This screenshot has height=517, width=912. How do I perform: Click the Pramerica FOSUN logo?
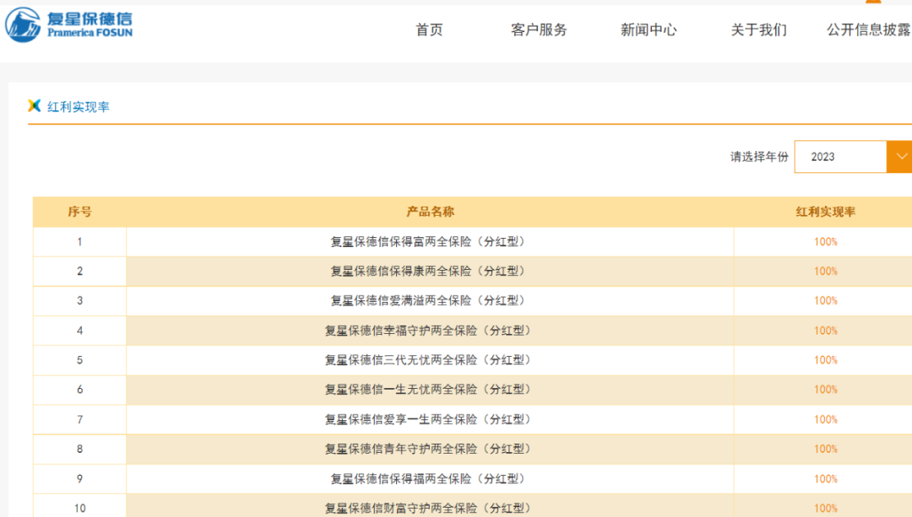[x=68, y=25]
